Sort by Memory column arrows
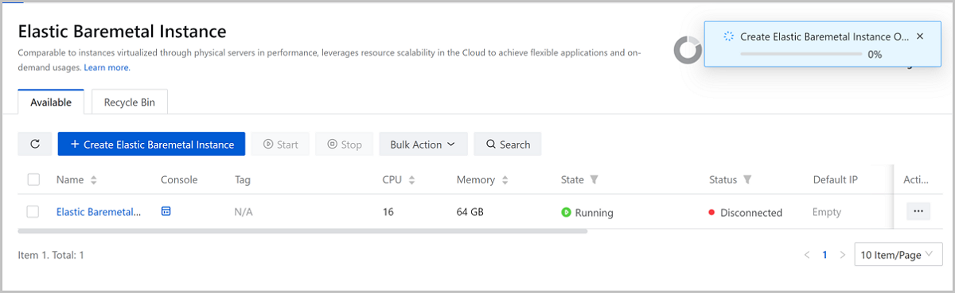The width and height of the screenshot is (955, 293). click(505, 180)
